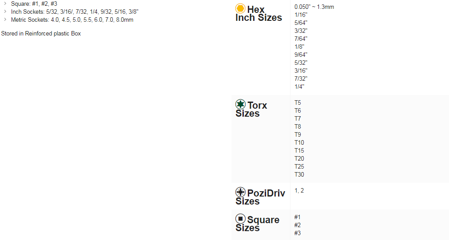Click the T30 Torx size
The height and width of the screenshot is (240, 449).
299,174
